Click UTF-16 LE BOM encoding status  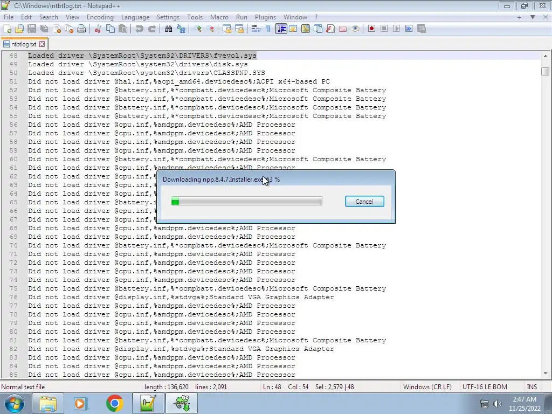485,387
